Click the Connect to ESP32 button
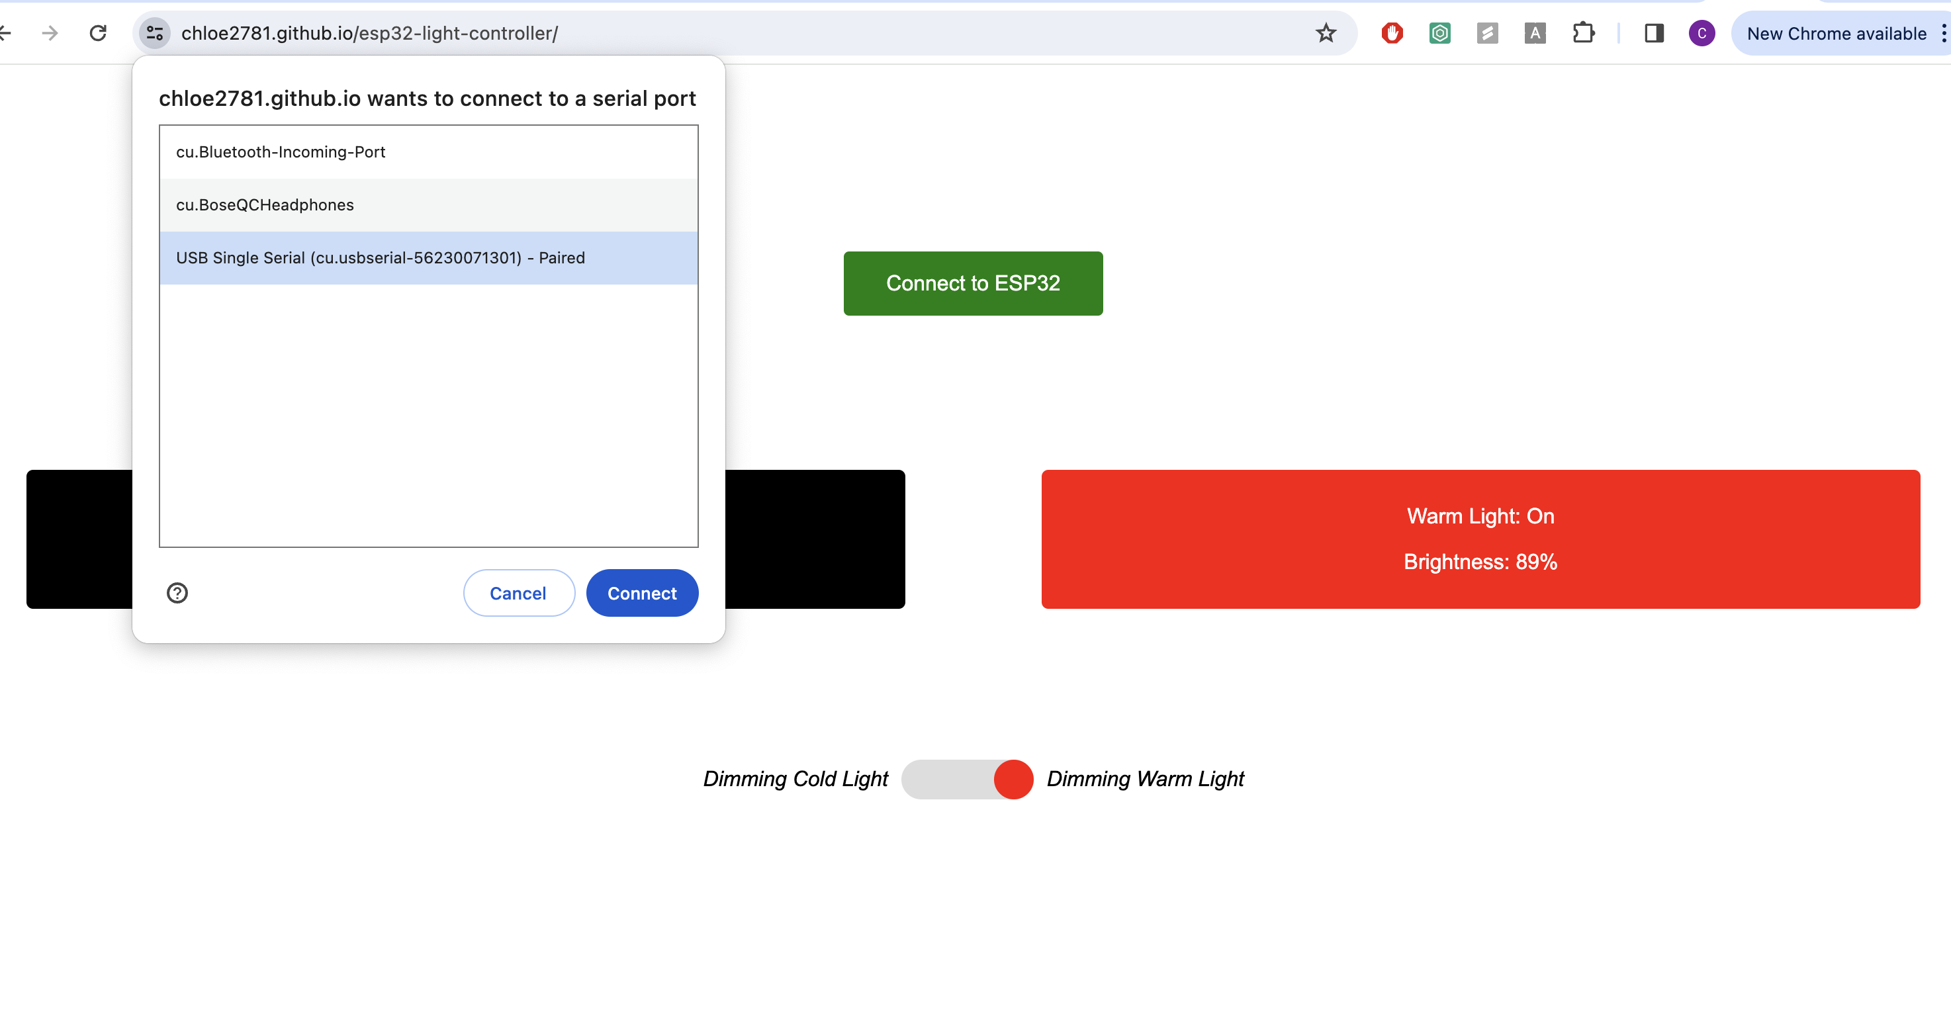The width and height of the screenshot is (1951, 1031). tap(972, 283)
